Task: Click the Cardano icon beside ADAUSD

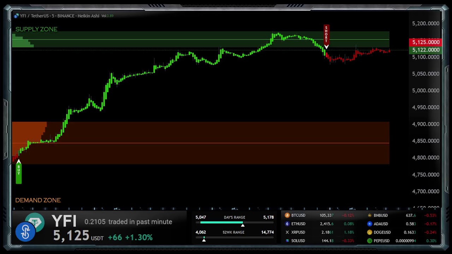Action: click(x=369, y=224)
